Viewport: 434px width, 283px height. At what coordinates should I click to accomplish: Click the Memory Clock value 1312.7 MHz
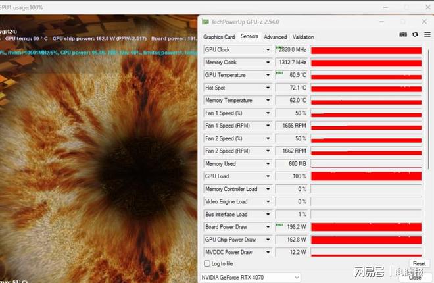click(291, 63)
